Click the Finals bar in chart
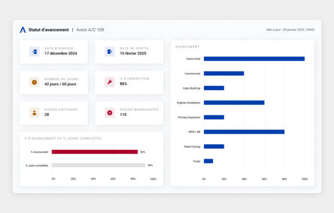Viewport: 334px width, 213px height. (208, 161)
